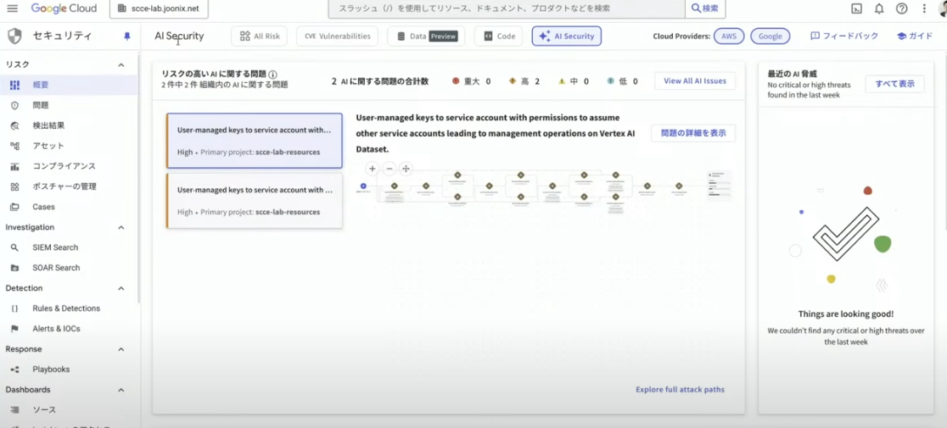Click the Playbooks icon
Image resolution: width=947 pixels, height=428 pixels.
point(14,370)
